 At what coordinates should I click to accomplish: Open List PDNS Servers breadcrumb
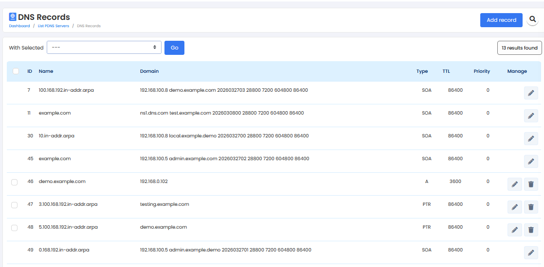[x=54, y=26]
